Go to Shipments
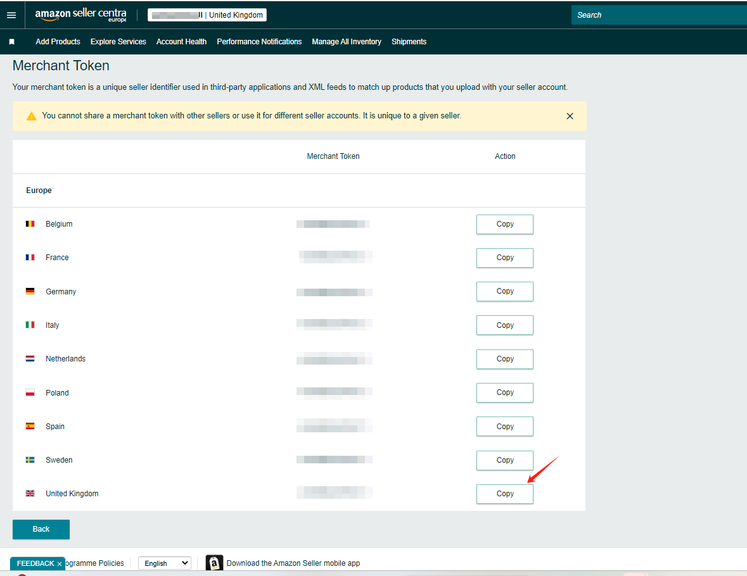747x576 pixels. tap(409, 42)
